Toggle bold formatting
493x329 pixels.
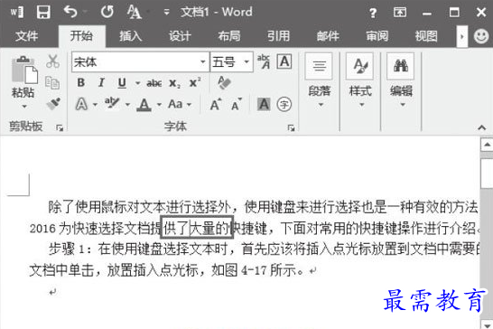80,83
